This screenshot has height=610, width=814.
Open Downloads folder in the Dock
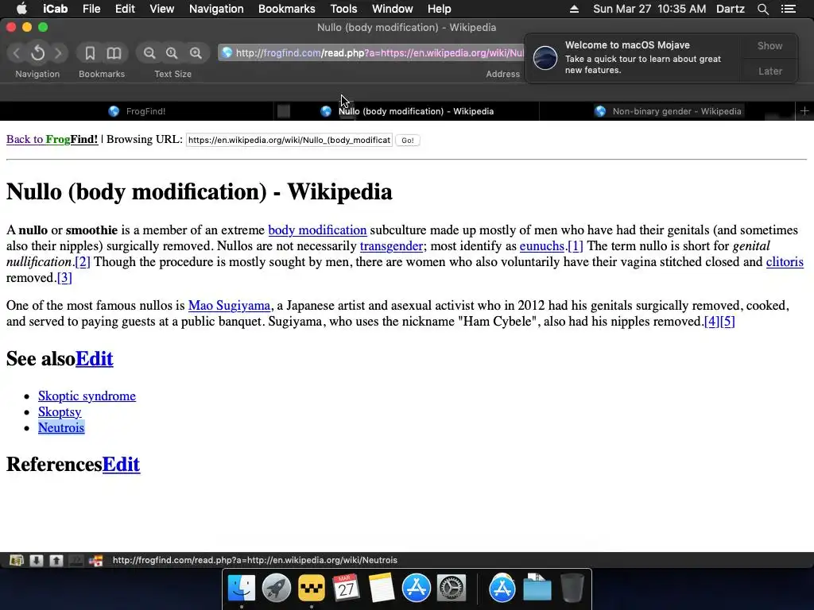(537, 589)
